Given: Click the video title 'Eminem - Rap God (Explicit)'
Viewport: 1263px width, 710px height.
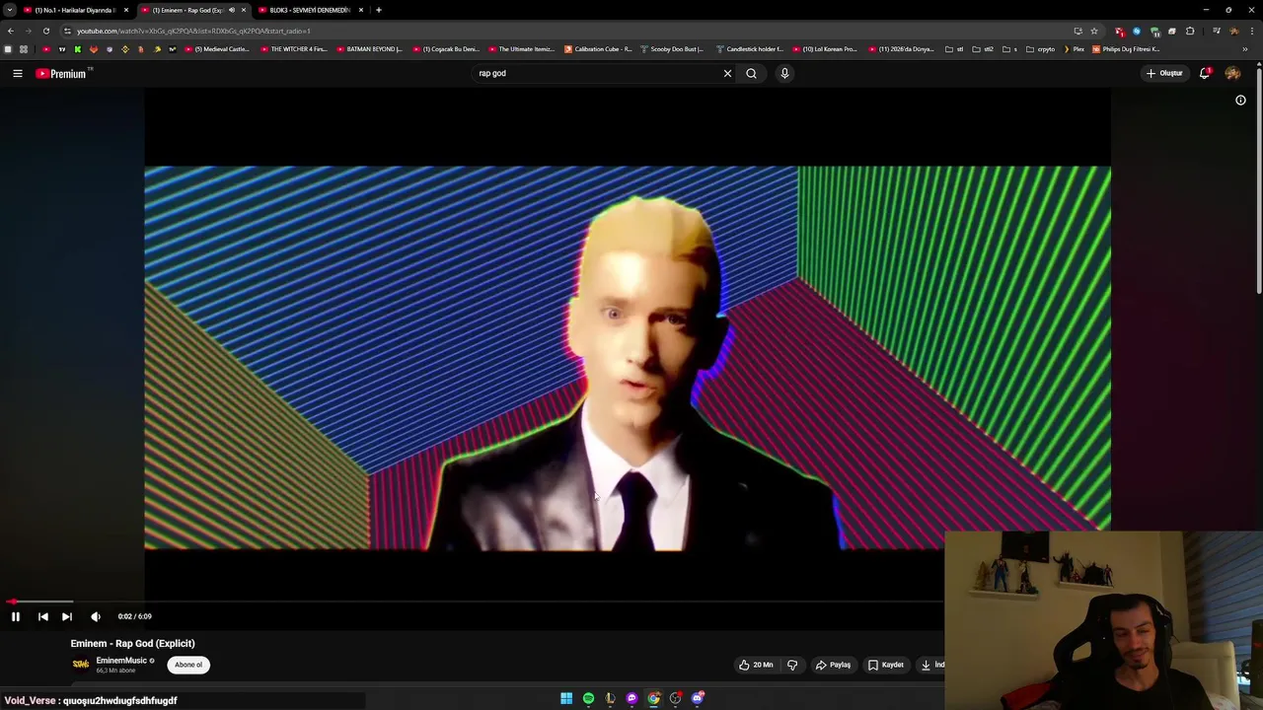Looking at the screenshot, I should tap(133, 643).
